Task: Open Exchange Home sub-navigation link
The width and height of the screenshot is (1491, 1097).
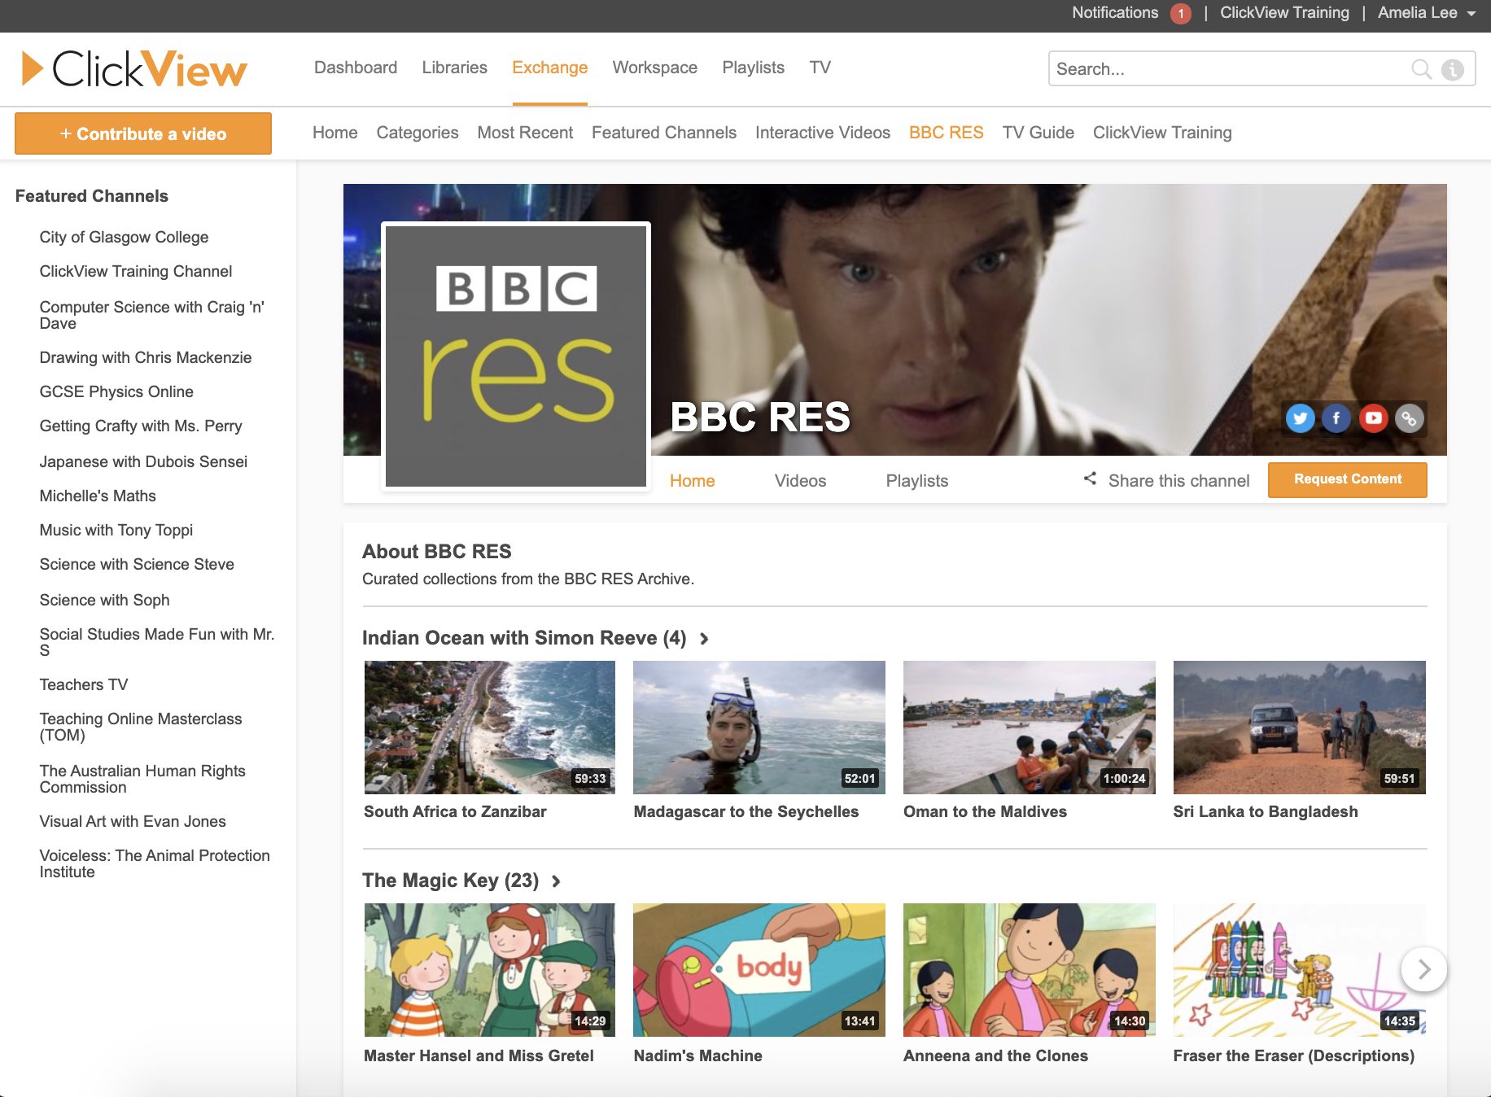Action: coord(334,133)
